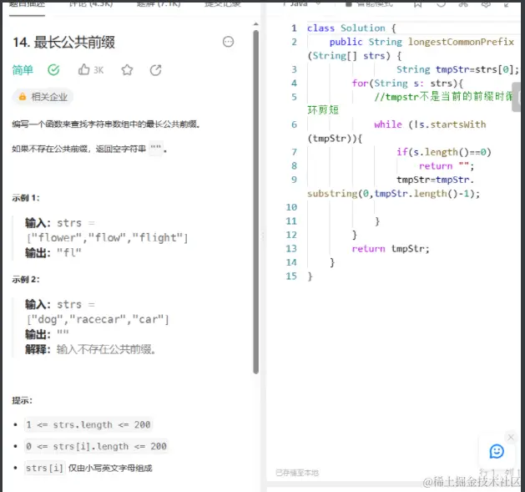Open the more options circle next to the title
The height and width of the screenshot is (492, 525).
coord(228,42)
